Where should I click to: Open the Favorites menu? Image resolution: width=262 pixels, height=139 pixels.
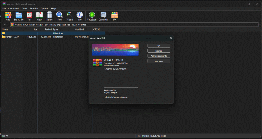click(34, 8)
